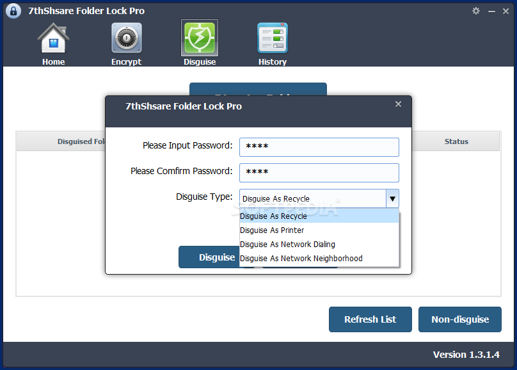The width and height of the screenshot is (517, 370).
Task: Open the Home section icon
Action: pyautogui.click(x=53, y=38)
